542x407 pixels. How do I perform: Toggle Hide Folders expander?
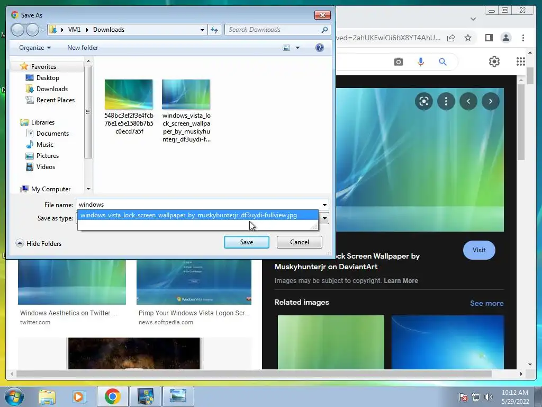[38, 243]
